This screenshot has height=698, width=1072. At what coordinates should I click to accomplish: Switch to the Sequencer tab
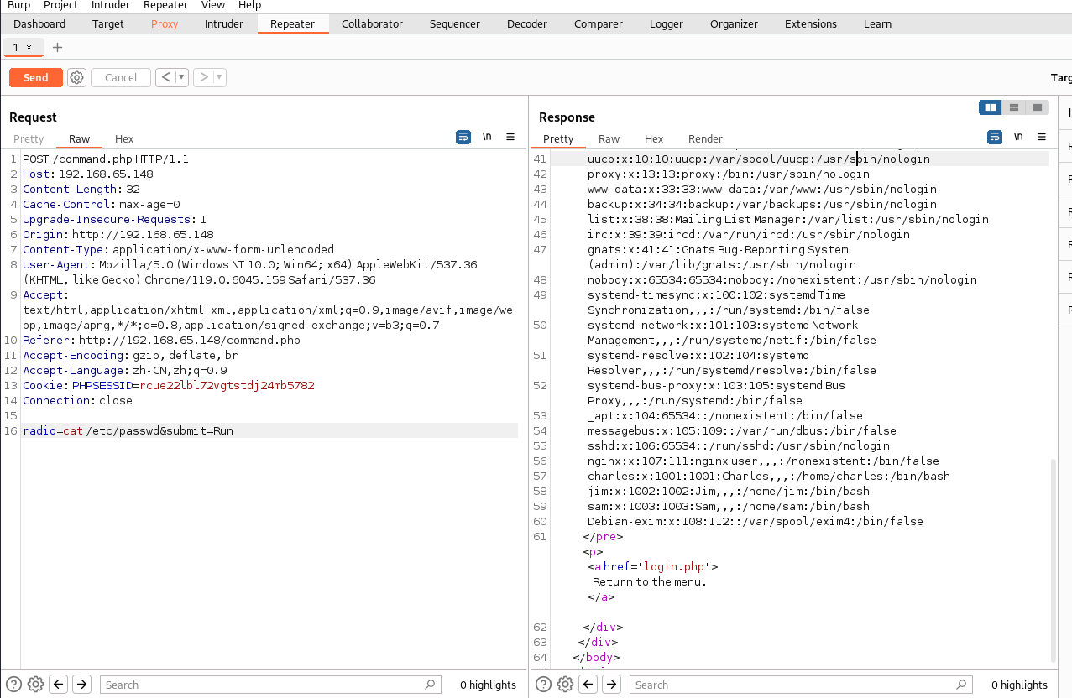(x=455, y=23)
